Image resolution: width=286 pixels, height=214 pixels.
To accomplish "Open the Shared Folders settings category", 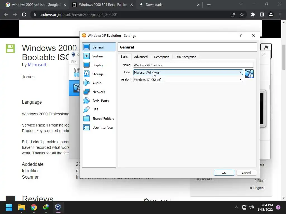I will tap(99, 119).
